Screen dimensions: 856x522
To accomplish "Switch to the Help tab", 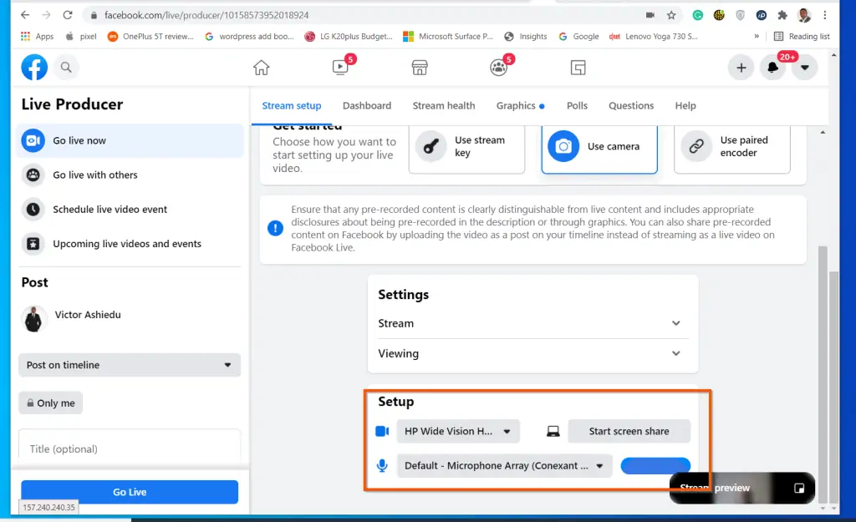I will click(x=685, y=105).
